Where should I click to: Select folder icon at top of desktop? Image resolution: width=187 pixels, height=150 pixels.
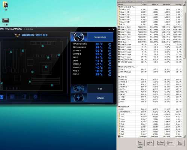coord(6,5)
